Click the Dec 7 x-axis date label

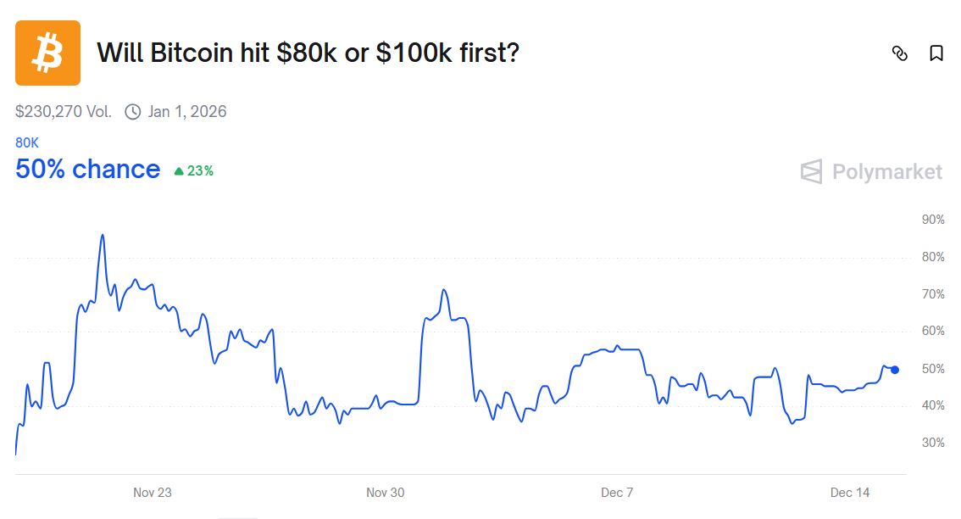click(x=617, y=493)
